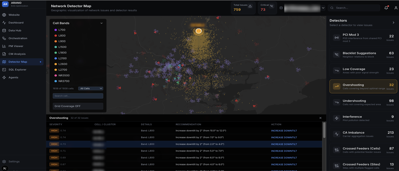
Task: Click the Orchestration workflow icon
Action: [x=4, y=38]
